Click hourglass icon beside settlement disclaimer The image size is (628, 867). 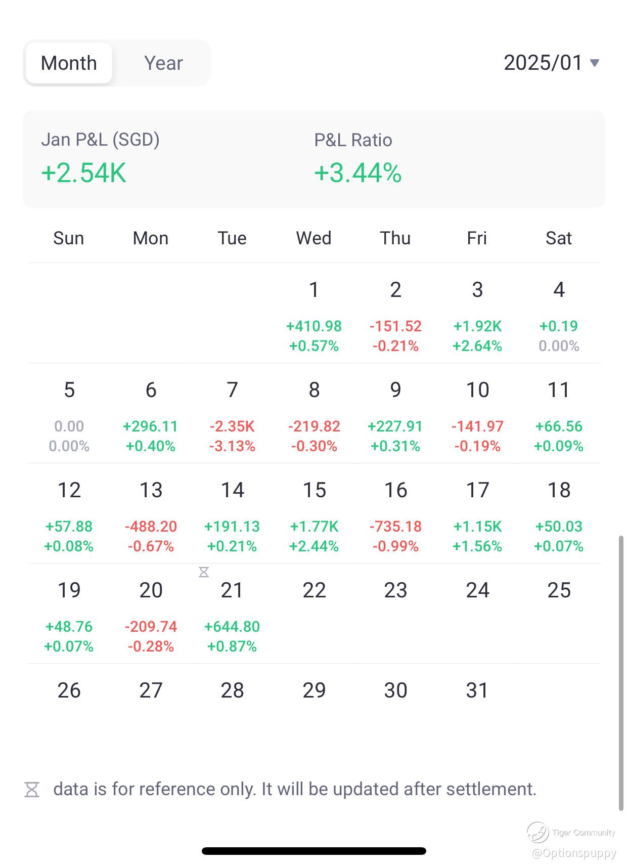pyautogui.click(x=32, y=789)
